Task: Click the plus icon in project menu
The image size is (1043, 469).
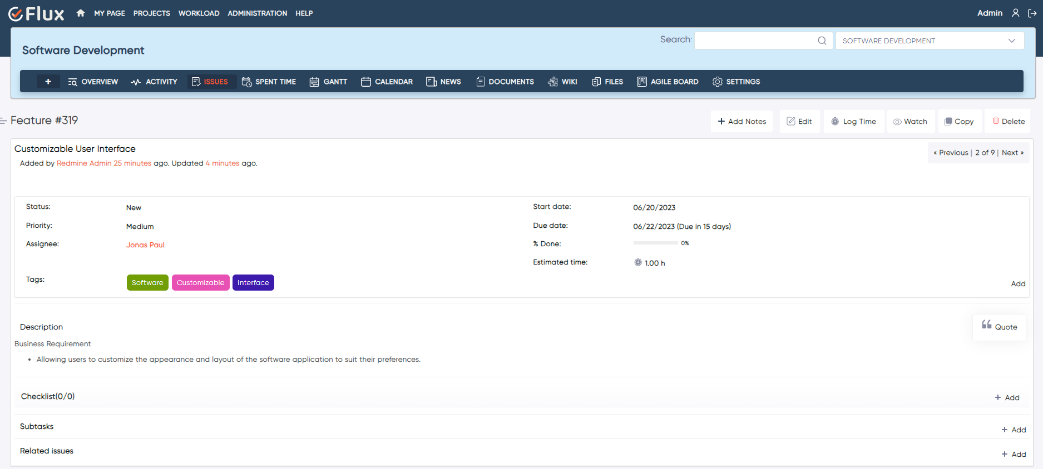Action: [x=48, y=82]
